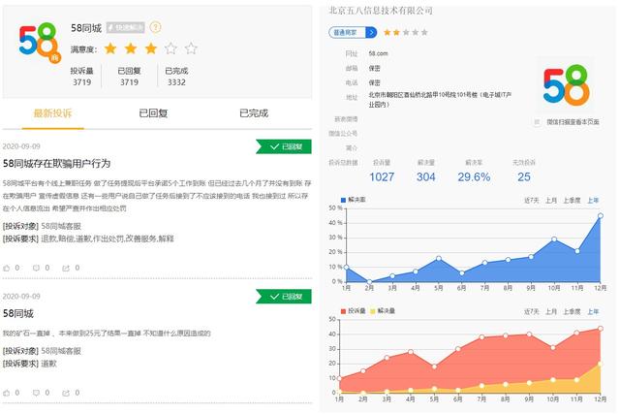620x414 pixels.
Task: Click the large 58 logo on the company info panel
Action: coord(566,84)
